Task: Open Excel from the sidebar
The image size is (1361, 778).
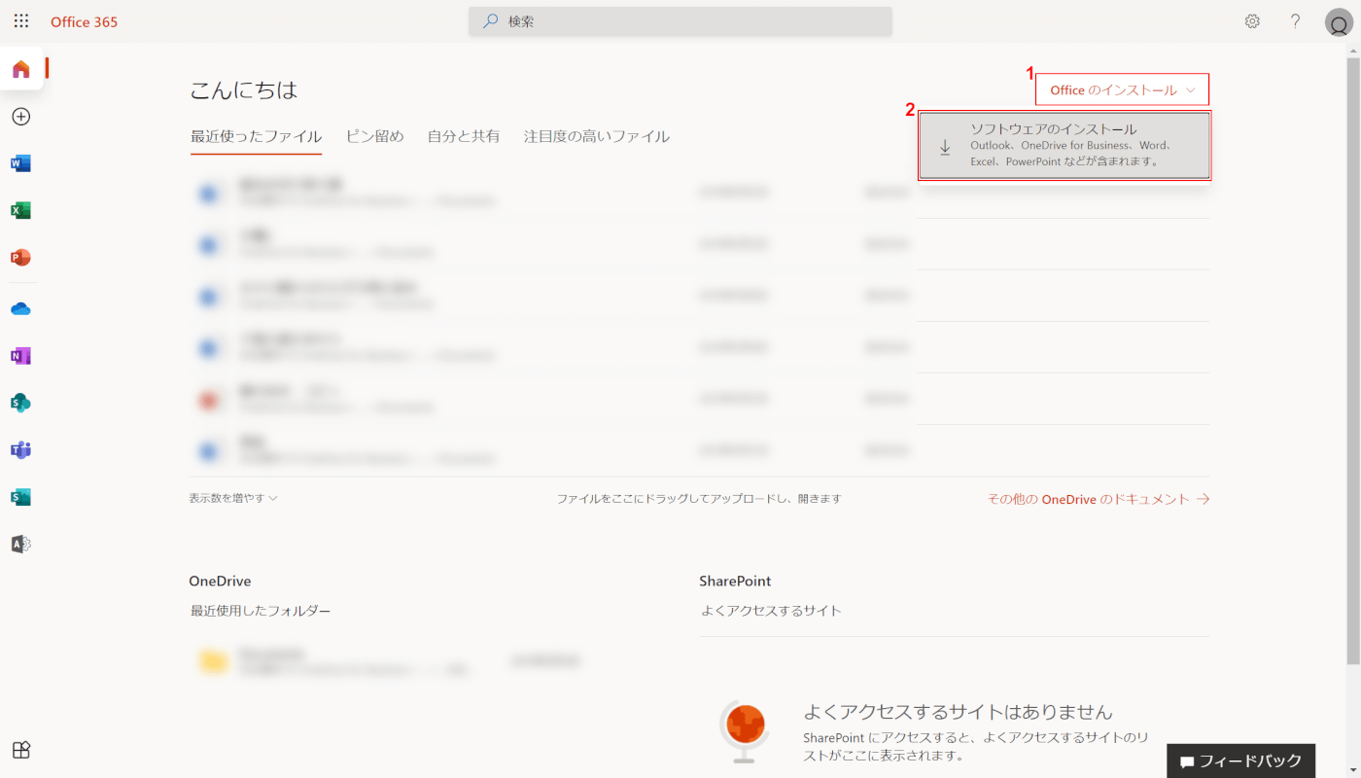Action: 21,211
